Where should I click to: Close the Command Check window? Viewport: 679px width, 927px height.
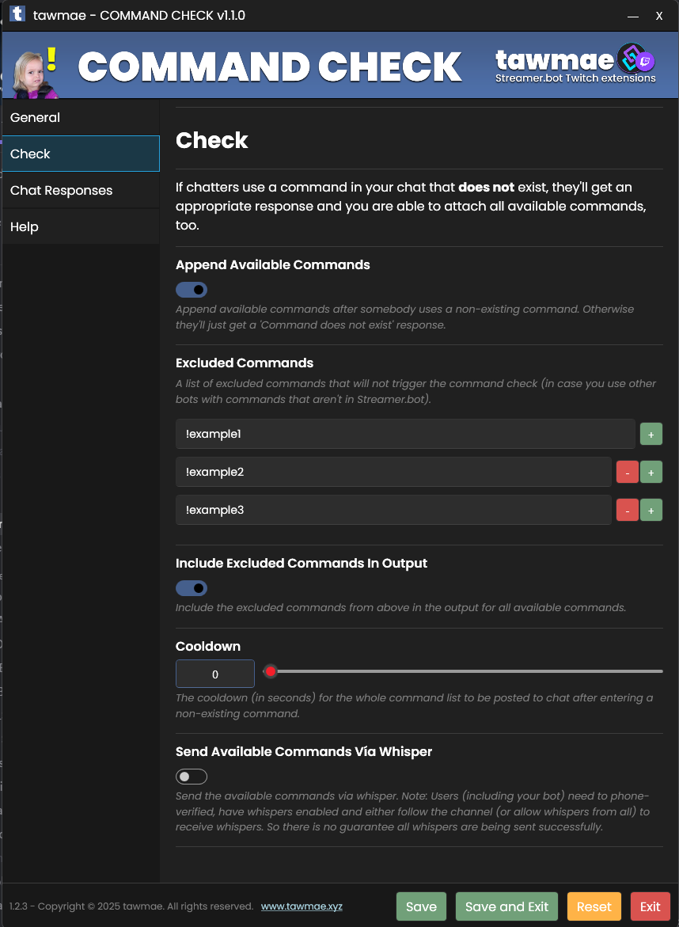click(659, 16)
